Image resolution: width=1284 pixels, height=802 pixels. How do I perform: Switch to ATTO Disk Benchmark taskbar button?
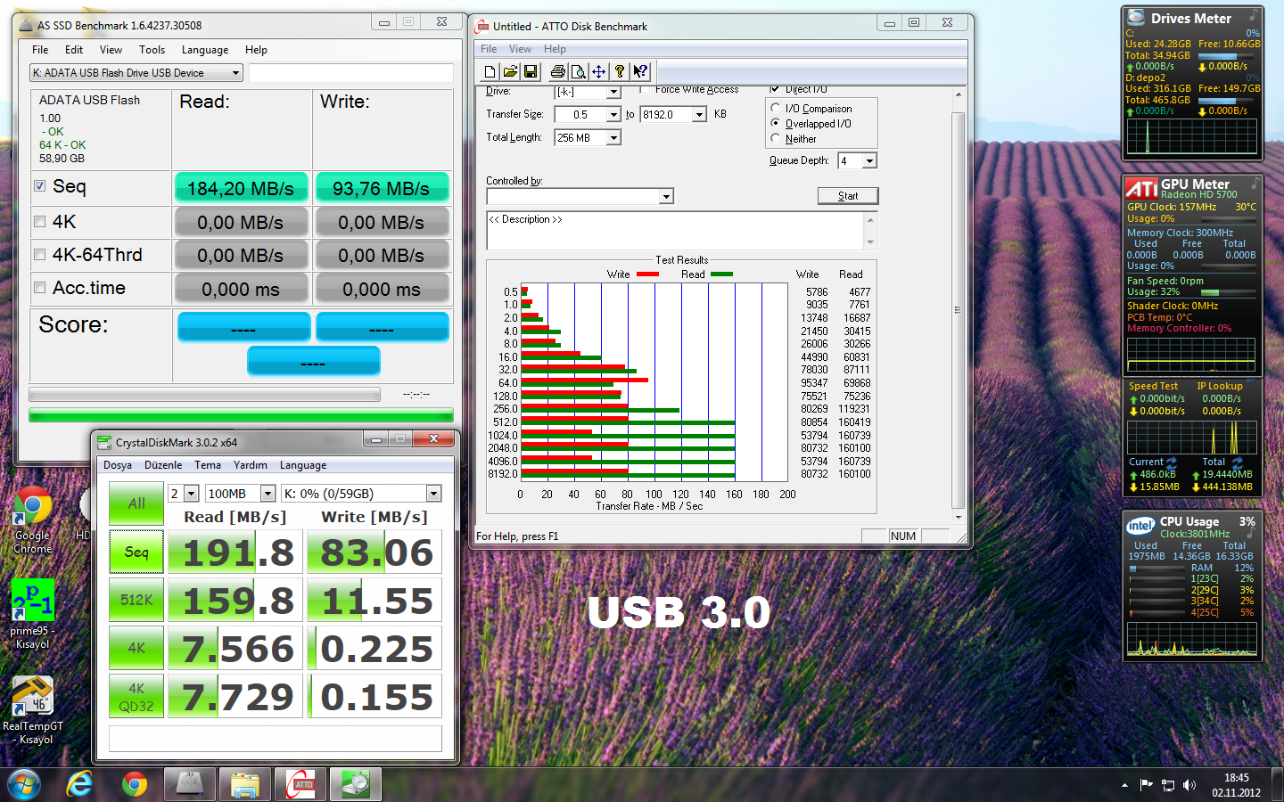coord(300,785)
